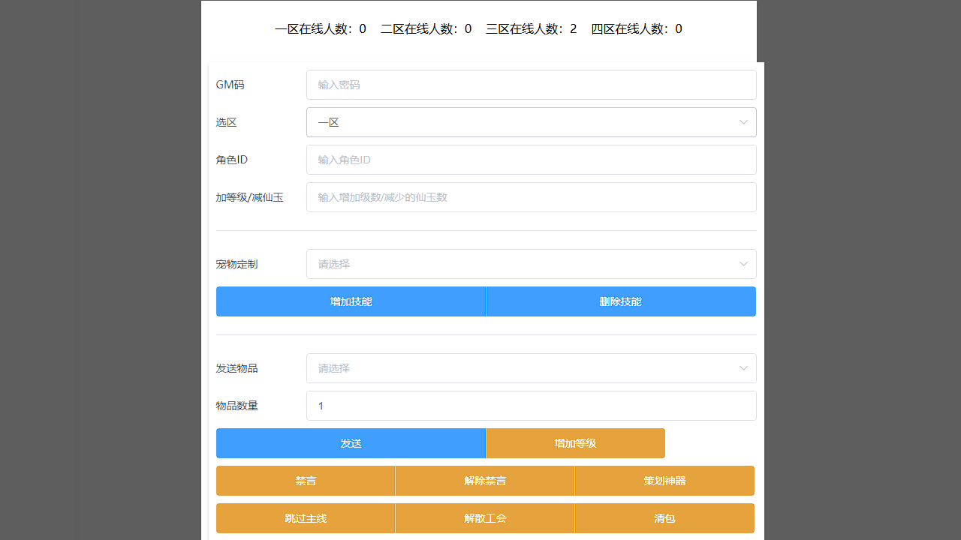
Task: Click the 发送 (Send) button
Action: point(351,443)
